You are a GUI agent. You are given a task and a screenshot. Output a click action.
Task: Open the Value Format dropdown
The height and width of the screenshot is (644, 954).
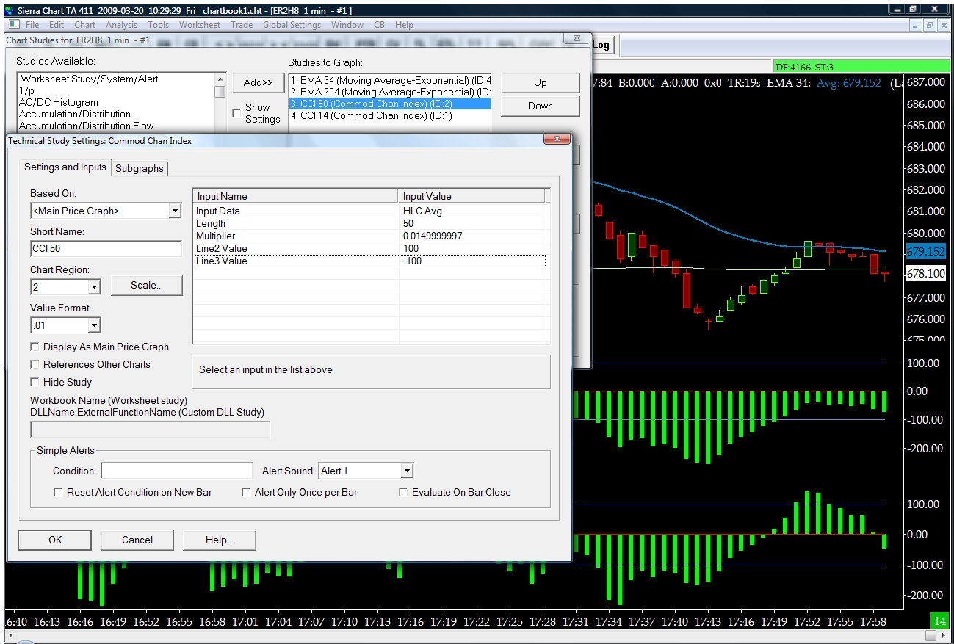pos(94,325)
